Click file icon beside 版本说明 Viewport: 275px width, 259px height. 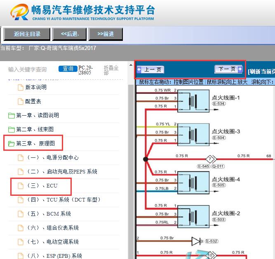pos(21,87)
